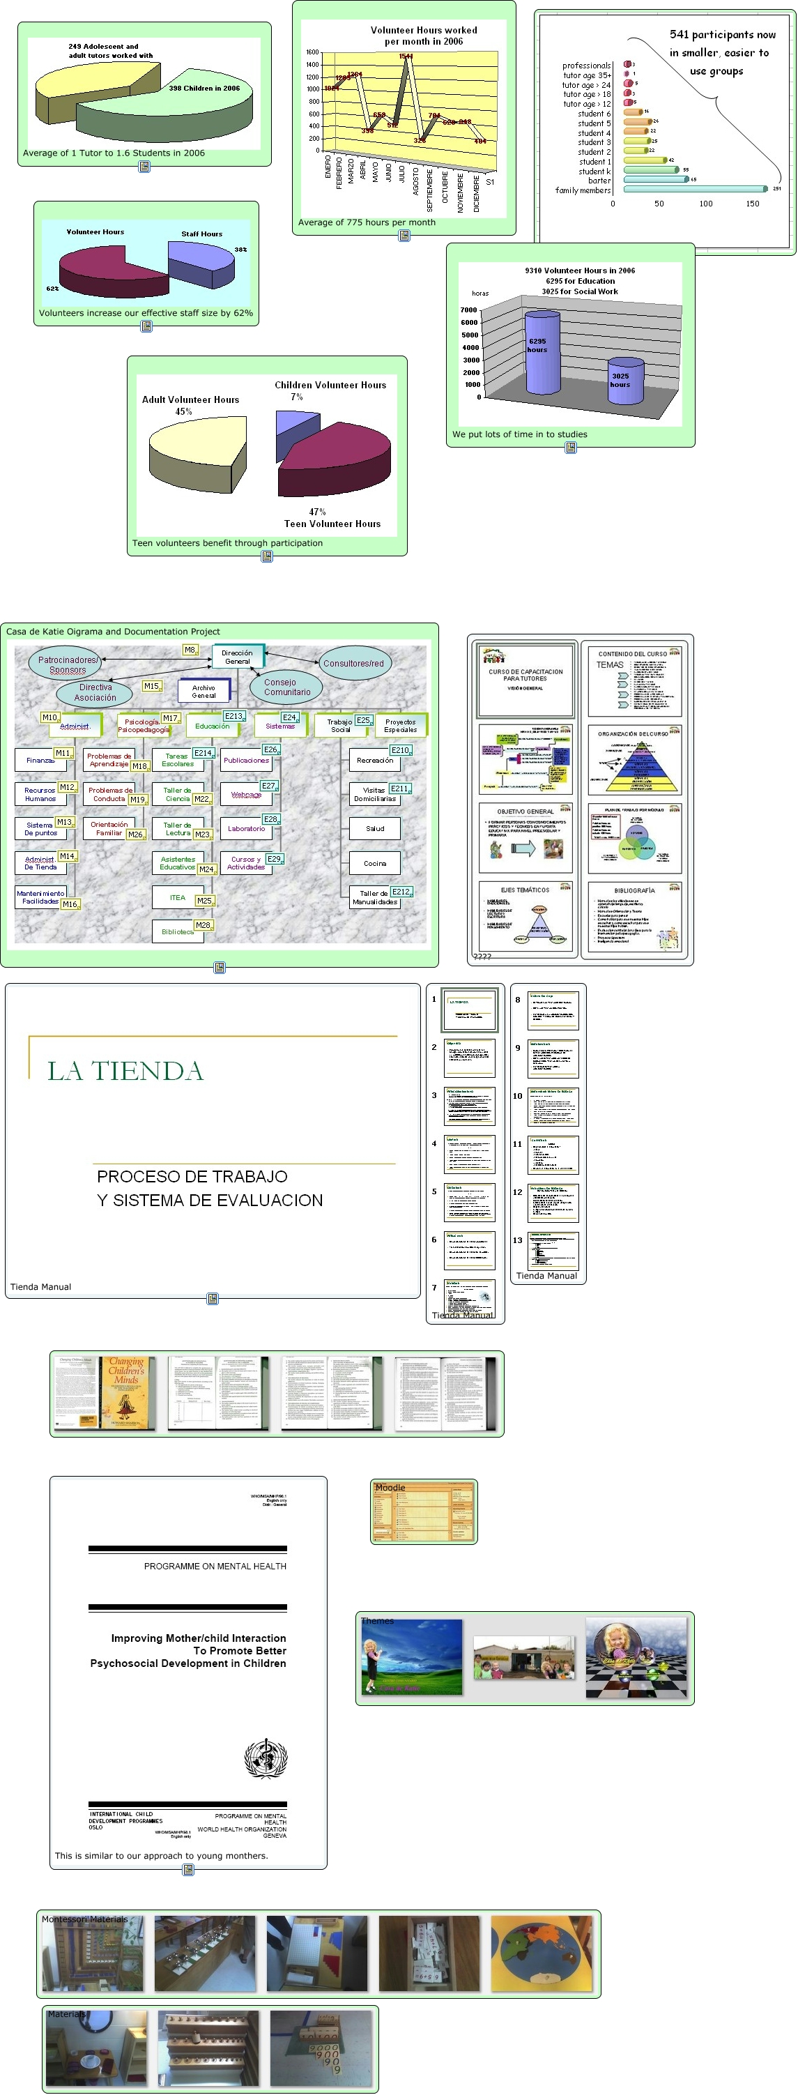The height and width of the screenshot is (2095, 798).
Task: Open the note icon below the 9310 Volunteer Hours chart
Action: (571, 448)
